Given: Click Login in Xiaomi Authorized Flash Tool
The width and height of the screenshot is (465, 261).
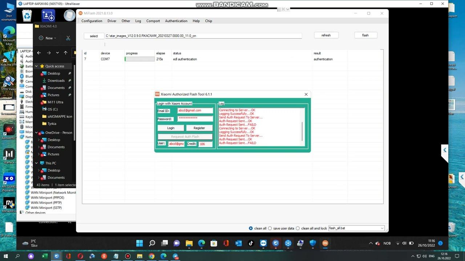Looking at the screenshot, I should (x=171, y=128).
